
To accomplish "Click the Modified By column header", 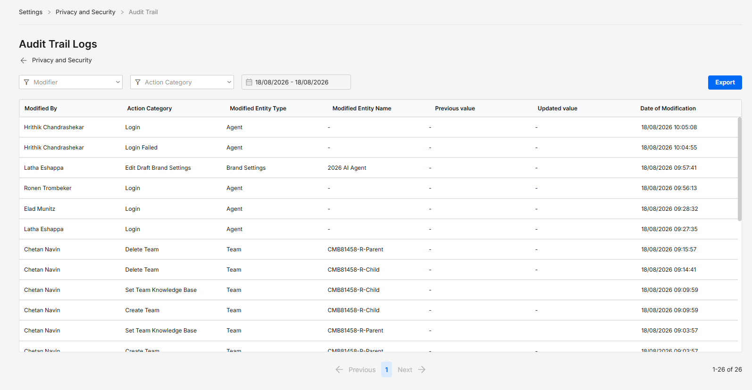I will (x=41, y=108).
